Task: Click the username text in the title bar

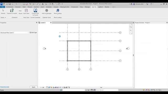Action: pyautogui.click(x=139, y=4)
